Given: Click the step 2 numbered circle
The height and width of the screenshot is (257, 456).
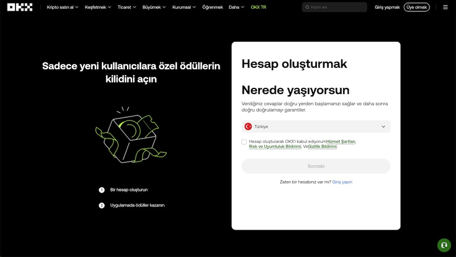Looking at the screenshot, I should (x=101, y=205).
